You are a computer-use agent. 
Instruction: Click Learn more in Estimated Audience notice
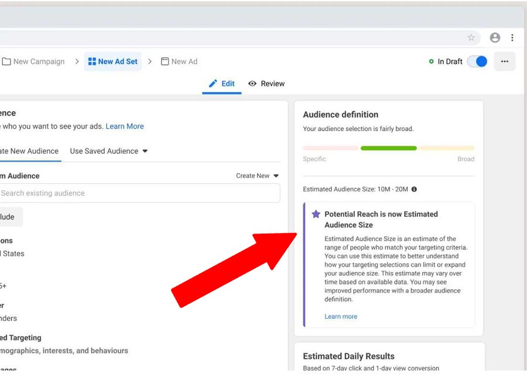click(341, 317)
